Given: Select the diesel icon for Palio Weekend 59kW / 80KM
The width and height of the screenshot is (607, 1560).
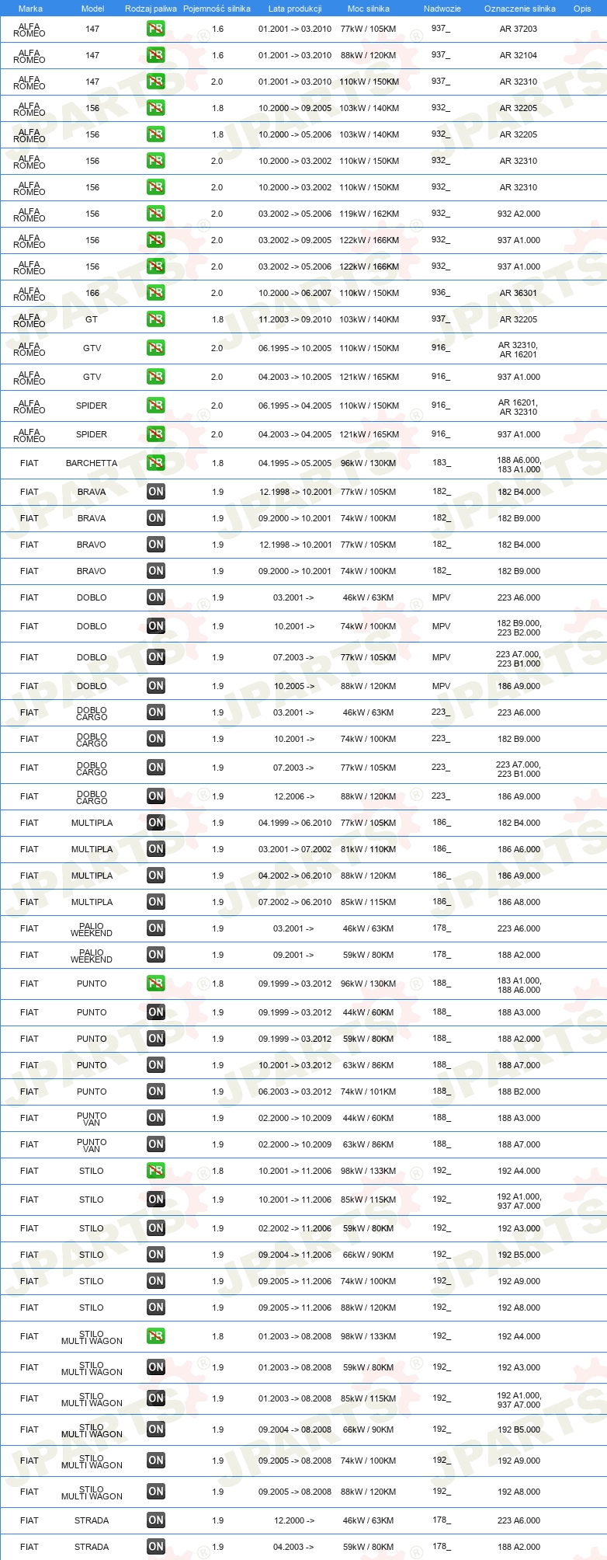Looking at the screenshot, I should point(155,955).
